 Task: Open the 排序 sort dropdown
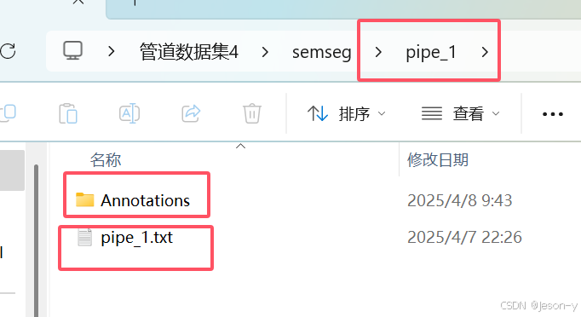coord(346,113)
